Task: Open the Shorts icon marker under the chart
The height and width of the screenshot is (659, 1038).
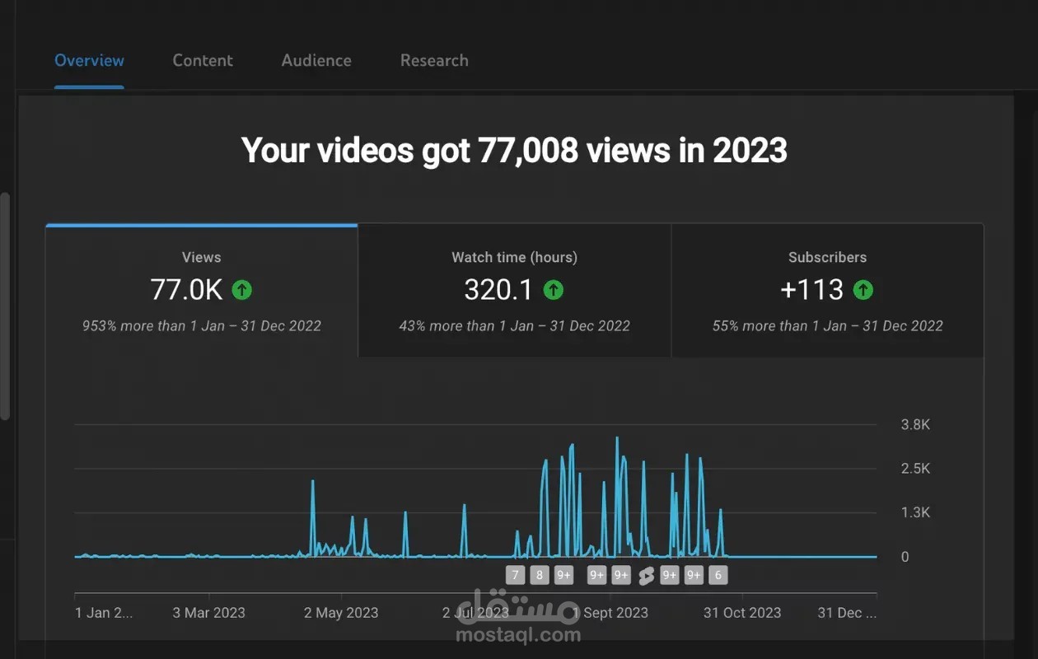Action: point(646,575)
